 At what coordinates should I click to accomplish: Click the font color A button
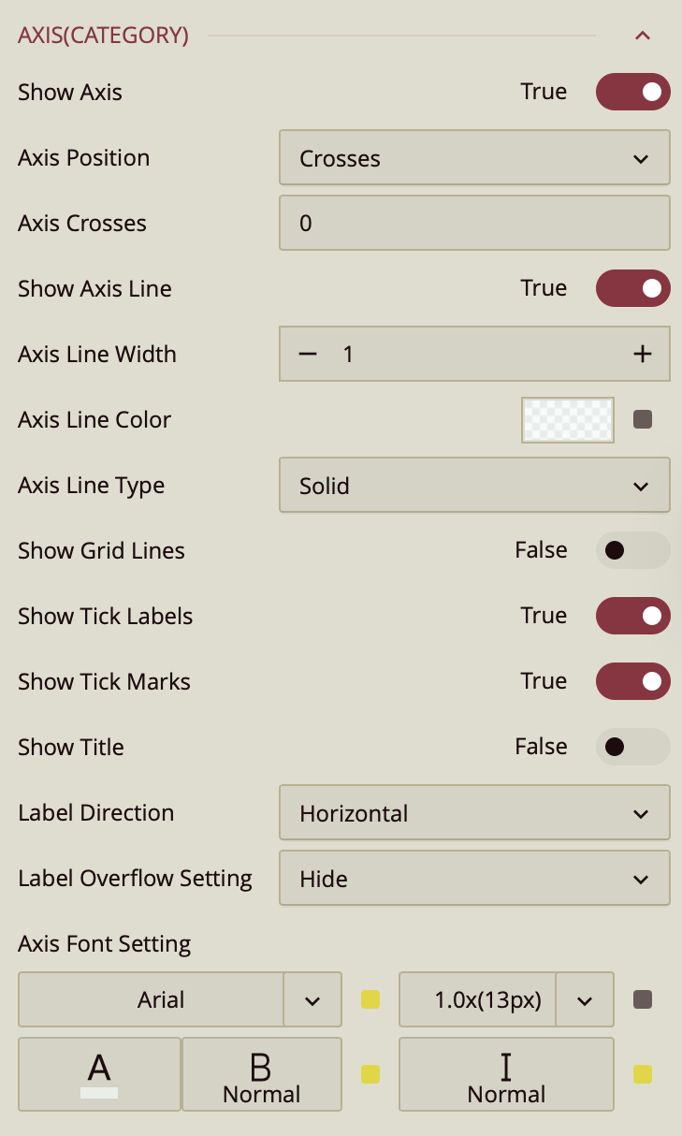(99, 1073)
